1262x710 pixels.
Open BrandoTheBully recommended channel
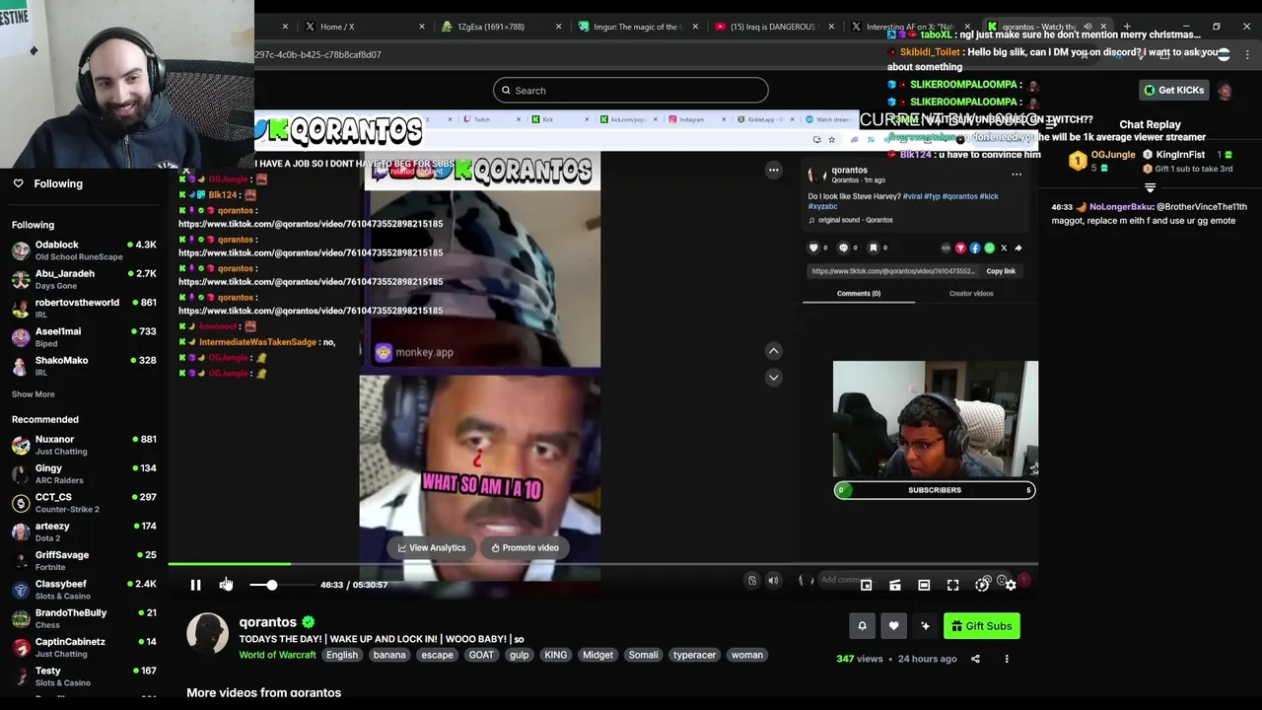[x=84, y=618]
